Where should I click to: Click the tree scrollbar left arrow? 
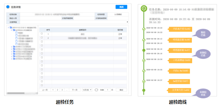click(x=7, y=93)
